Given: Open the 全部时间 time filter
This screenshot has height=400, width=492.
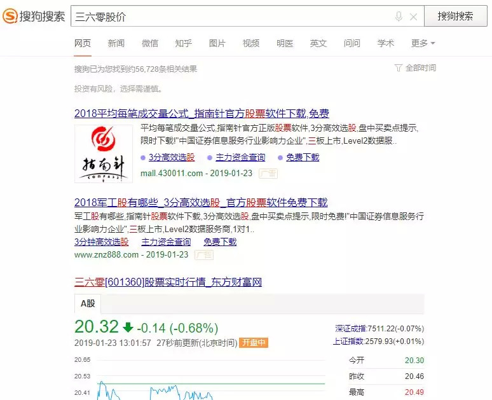Looking at the screenshot, I should coord(415,68).
